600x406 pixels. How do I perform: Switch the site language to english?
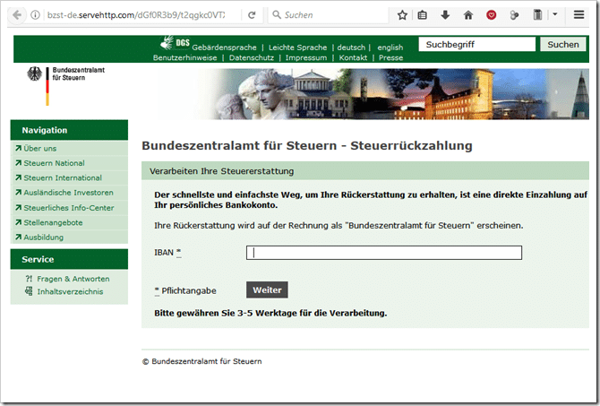[390, 48]
